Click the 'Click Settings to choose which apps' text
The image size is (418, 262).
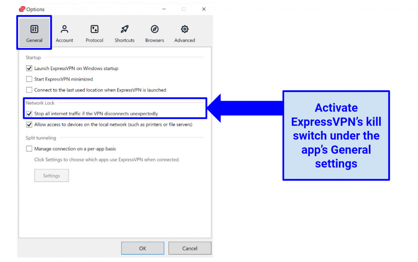click(x=107, y=159)
